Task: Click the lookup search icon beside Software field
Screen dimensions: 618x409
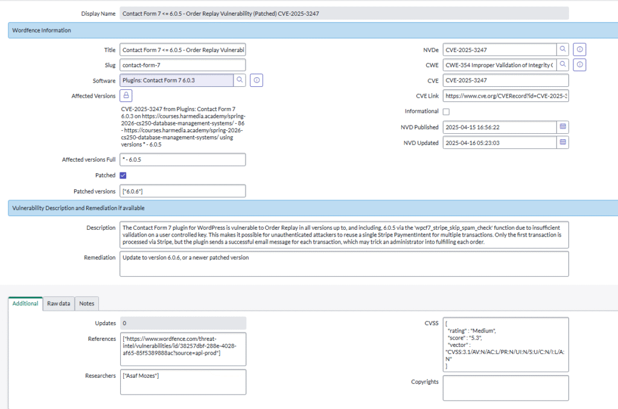Action: (x=240, y=80)
